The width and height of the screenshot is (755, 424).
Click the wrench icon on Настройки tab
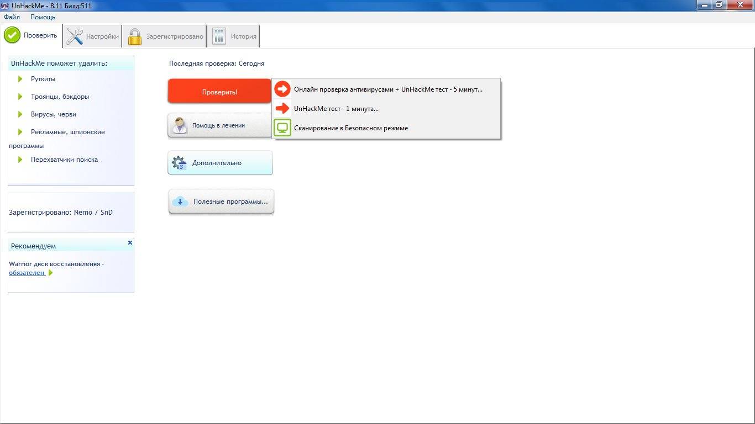pyautogui.click(x=75, y=36)
